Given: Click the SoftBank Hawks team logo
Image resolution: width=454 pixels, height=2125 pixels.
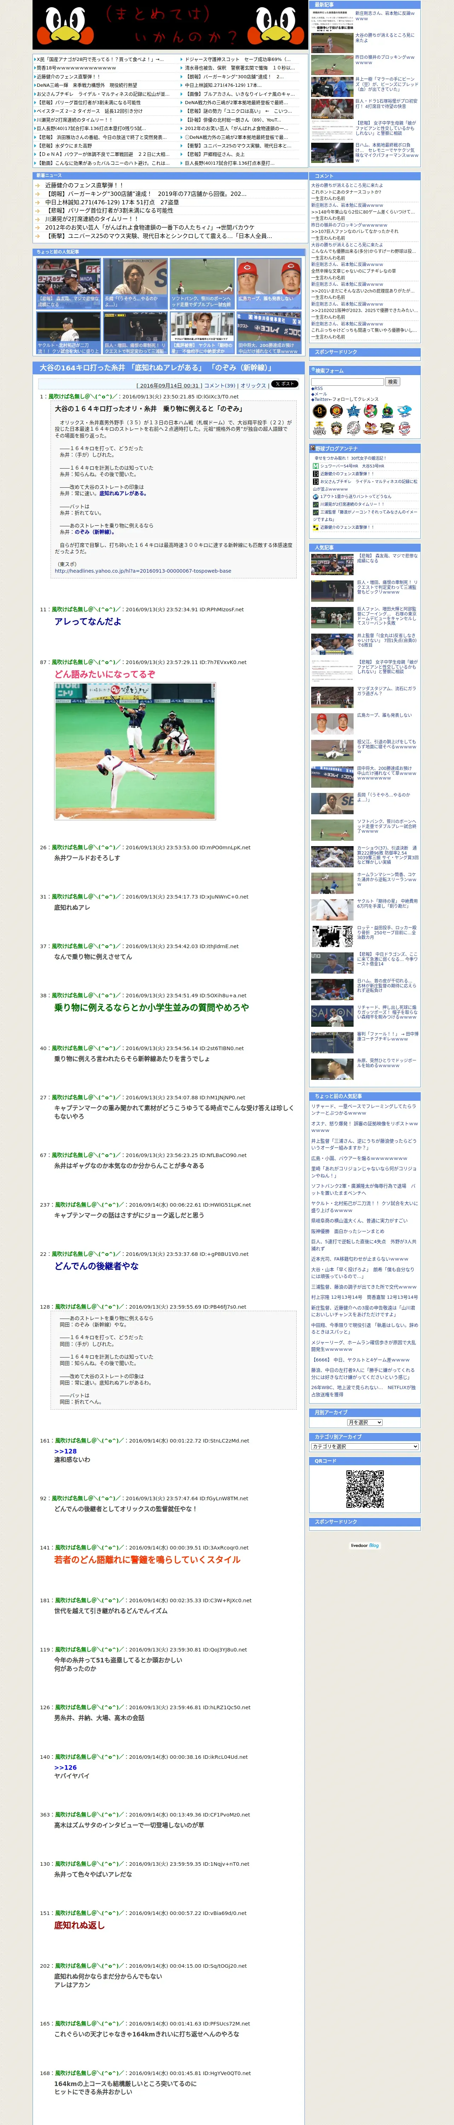Looking at the screenshot, I should (320, 428).
